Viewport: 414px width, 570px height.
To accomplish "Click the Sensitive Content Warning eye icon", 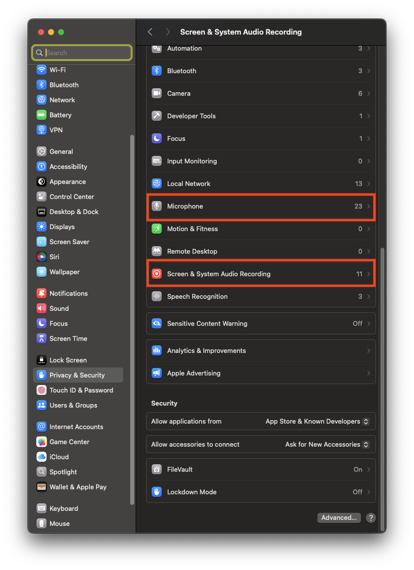I will pos(157,323).
